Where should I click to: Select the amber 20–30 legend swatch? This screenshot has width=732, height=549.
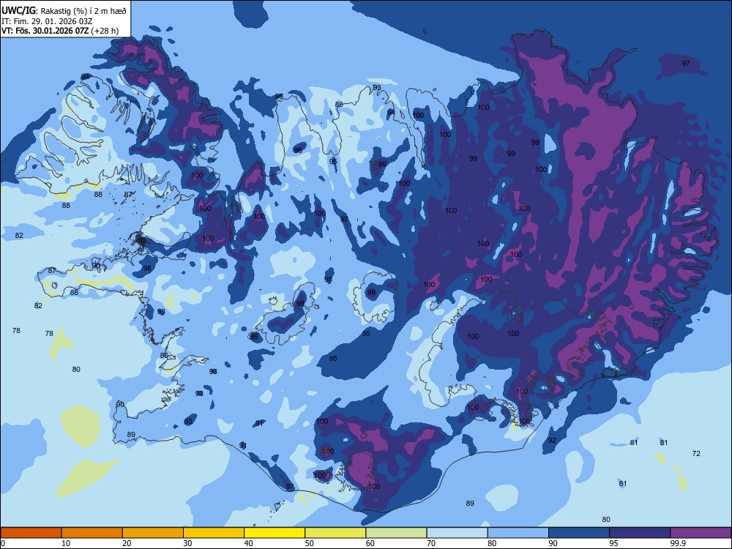153,533
